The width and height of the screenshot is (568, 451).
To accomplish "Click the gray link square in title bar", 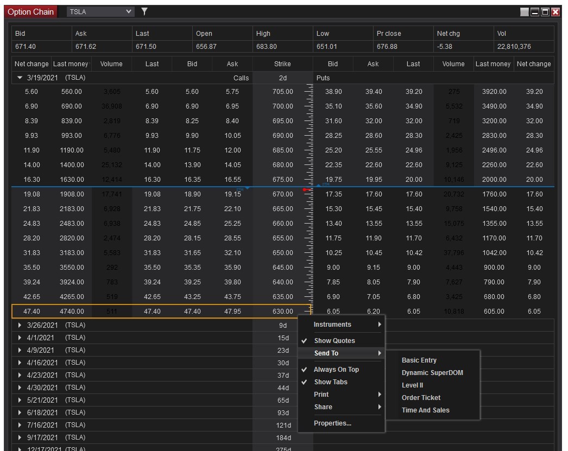I will [524, 12].
